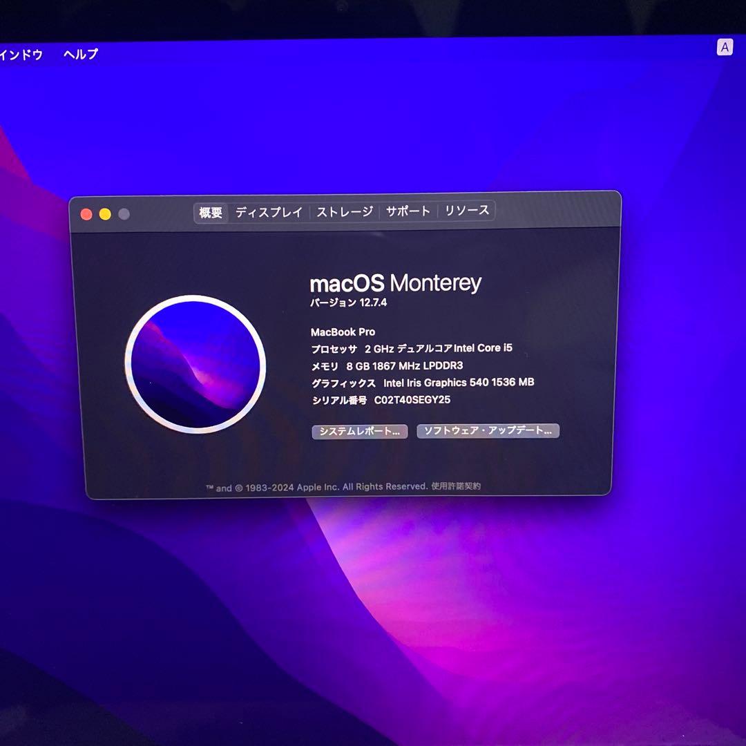This screenshot has height=746, width=746.
Task: Click the macOS Monterey circular logo image
Action: click(x=197, y=366)
